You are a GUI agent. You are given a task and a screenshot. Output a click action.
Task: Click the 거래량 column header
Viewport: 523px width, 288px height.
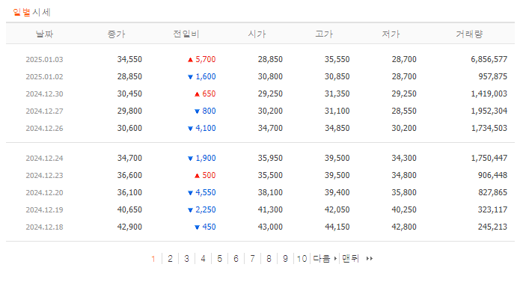(x=469, y=34)
